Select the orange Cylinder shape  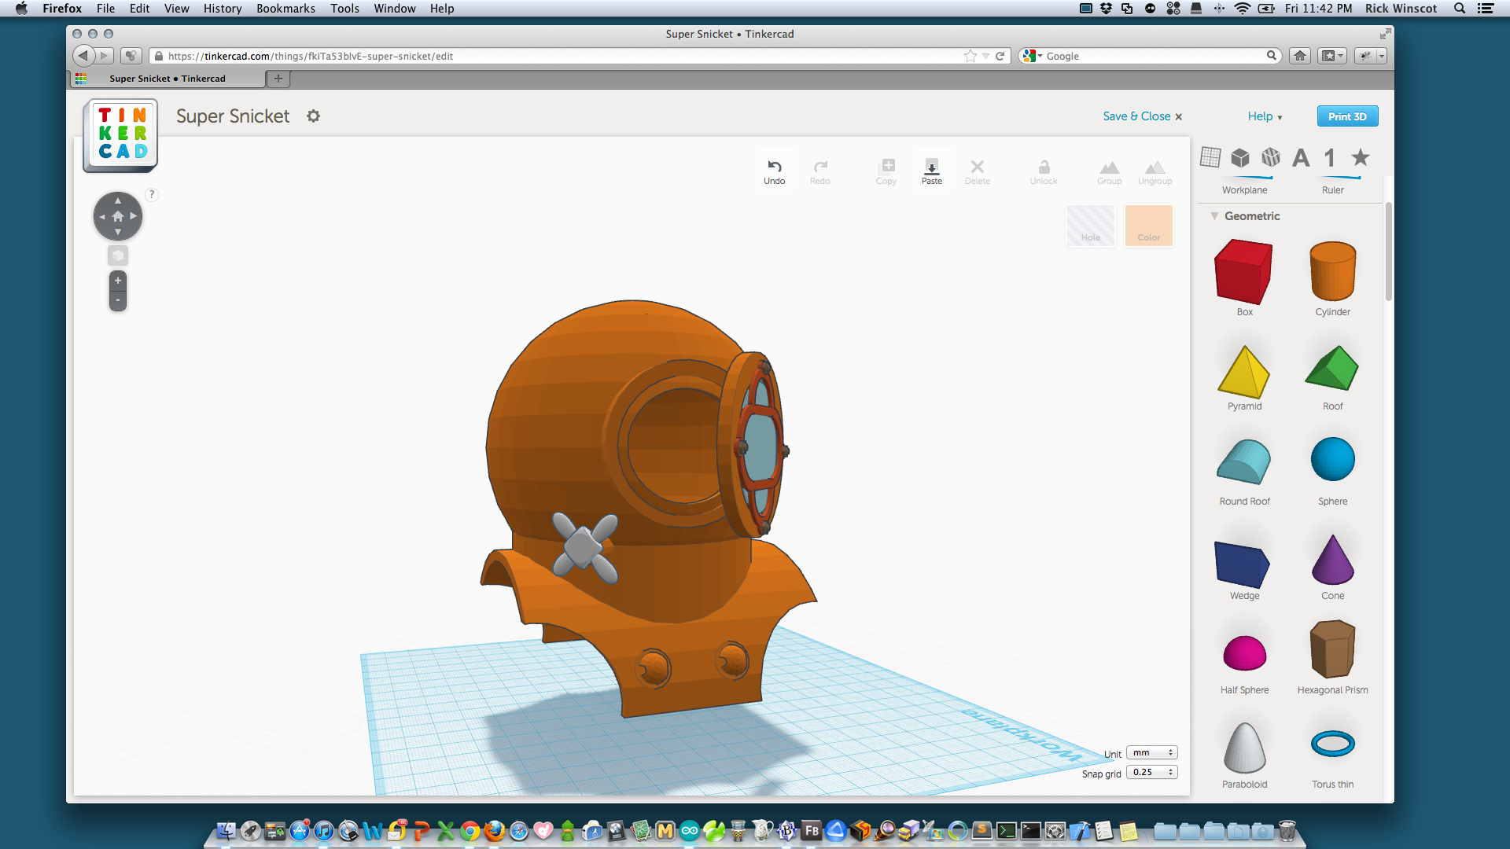pyautogui.click(x=1332, y=271)
